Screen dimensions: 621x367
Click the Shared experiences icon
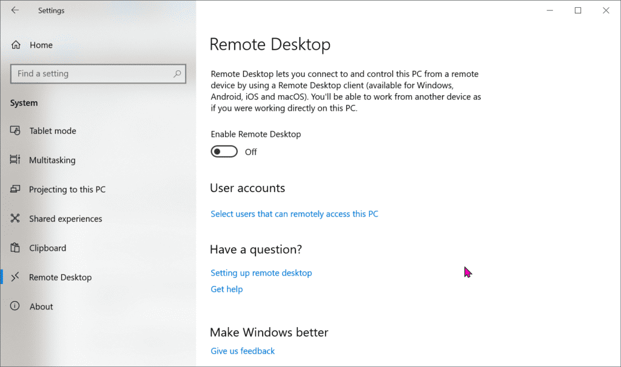click(x=15, y=219)
